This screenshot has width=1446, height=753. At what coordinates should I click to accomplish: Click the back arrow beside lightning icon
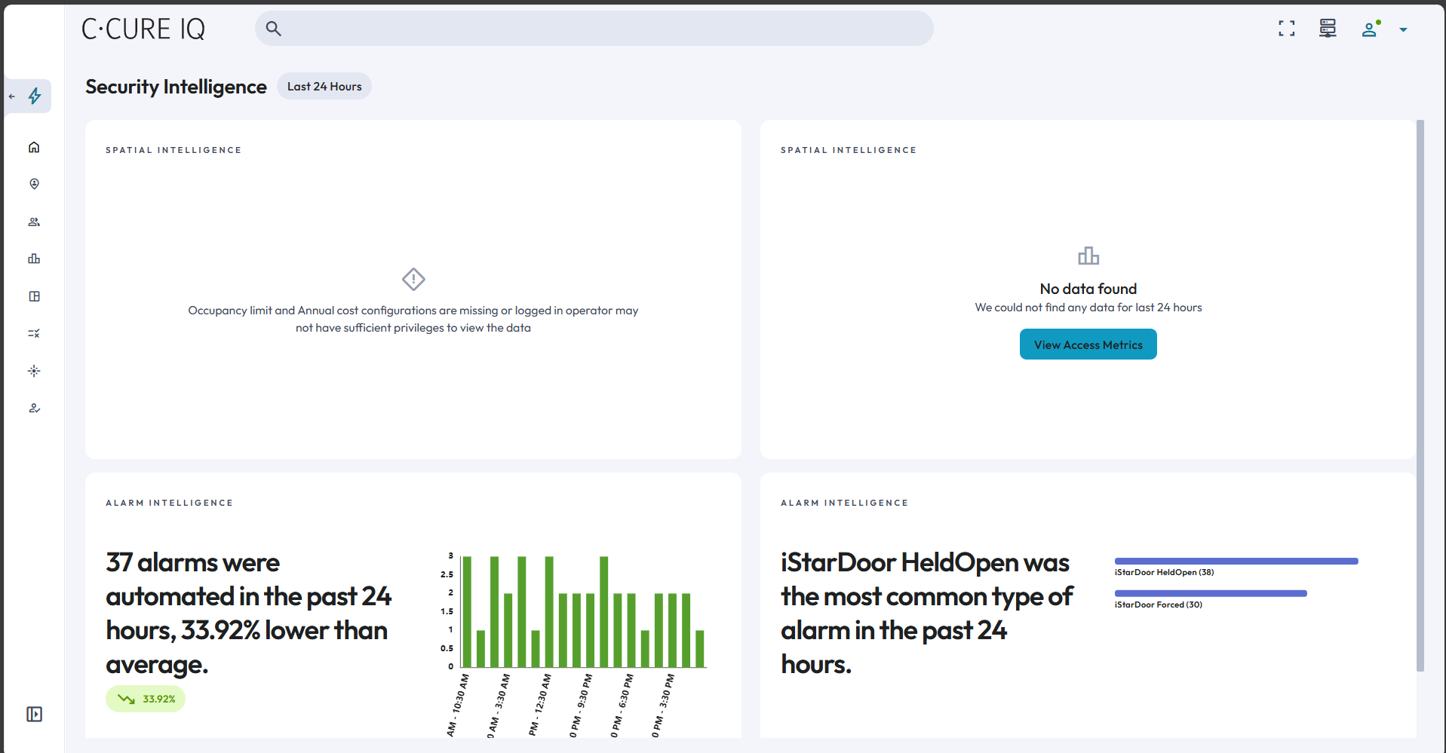coord(12,96)
